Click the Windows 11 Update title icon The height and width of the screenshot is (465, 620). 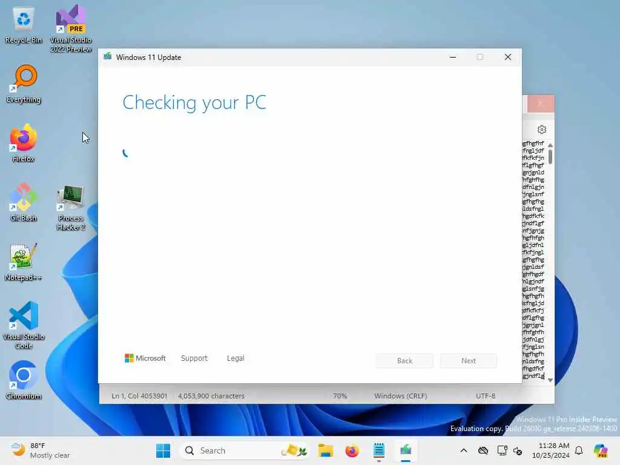point(108,56)
